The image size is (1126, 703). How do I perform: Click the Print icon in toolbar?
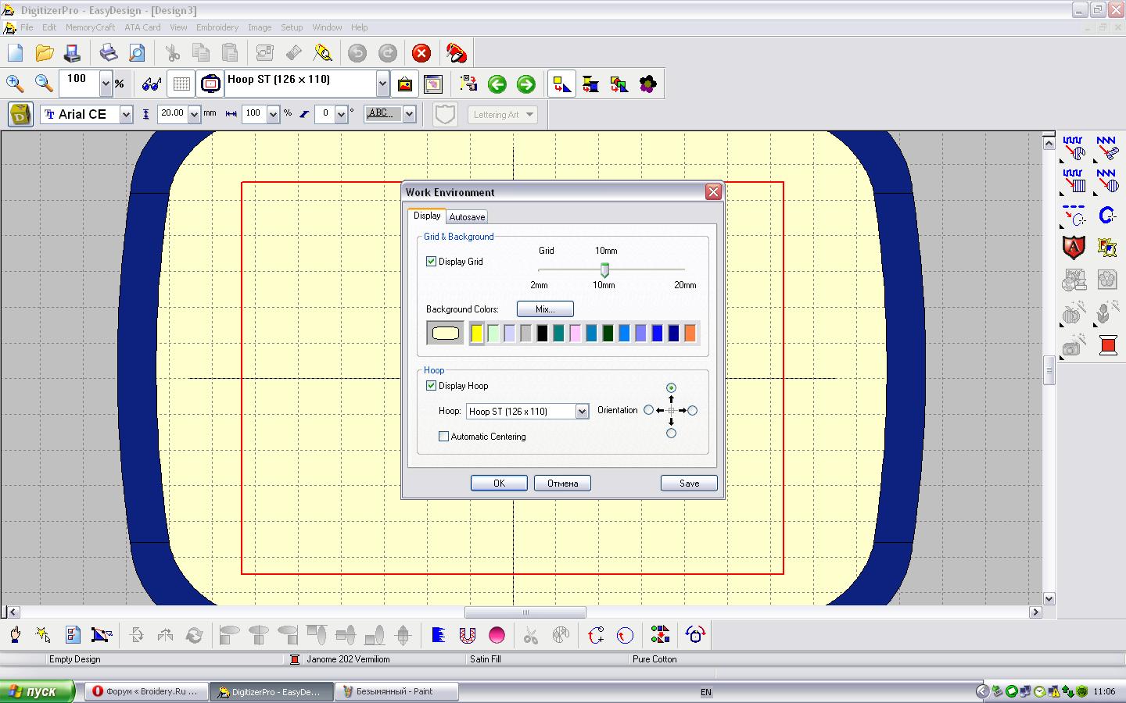(108, 53)
